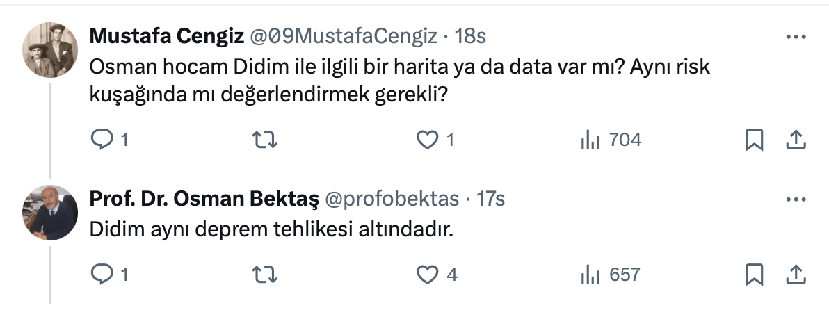
Task: Reply to Mustafa Cengiz's tweet
Action: (x=102, y=140)
